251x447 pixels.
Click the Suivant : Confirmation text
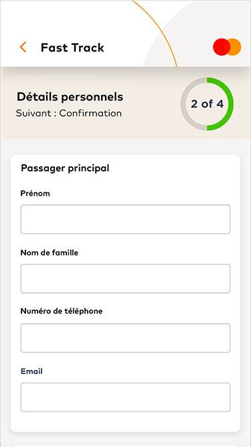pyautogui.click(x=69, y=113)
